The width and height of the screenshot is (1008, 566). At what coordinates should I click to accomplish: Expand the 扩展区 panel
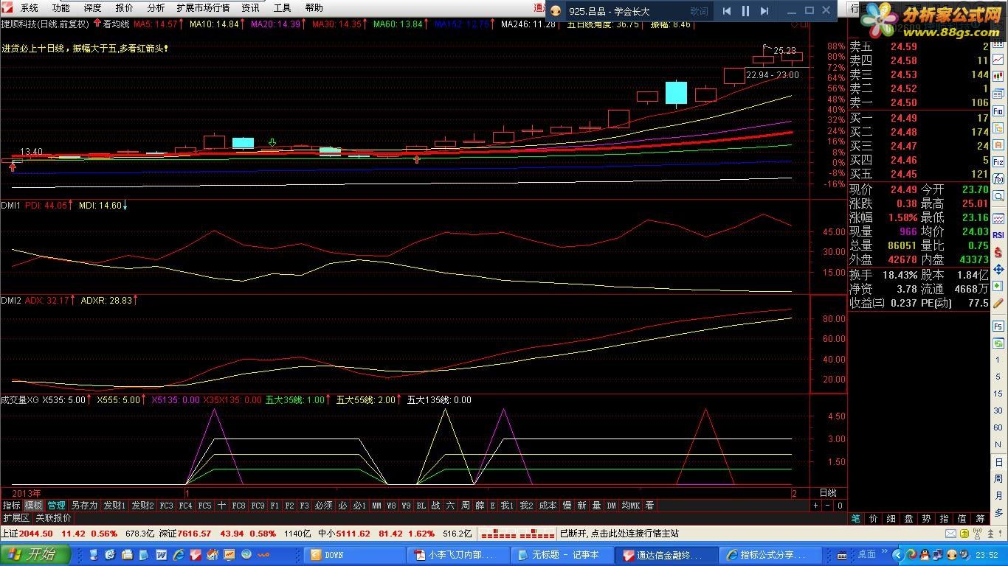[15, 518]
